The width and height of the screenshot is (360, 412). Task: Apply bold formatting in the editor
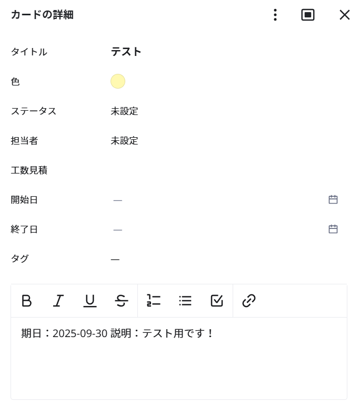pos(27,301)
